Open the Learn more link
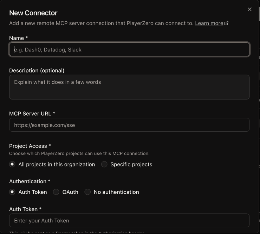 (209, 23)
